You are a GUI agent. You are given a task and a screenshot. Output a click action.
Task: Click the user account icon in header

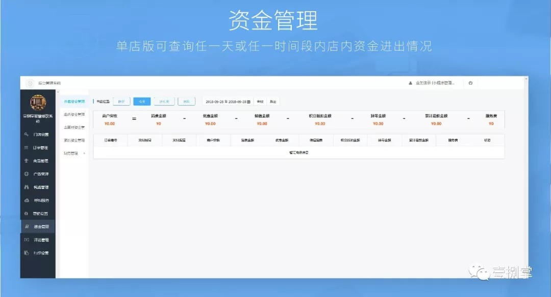click(x=410, y=83)
